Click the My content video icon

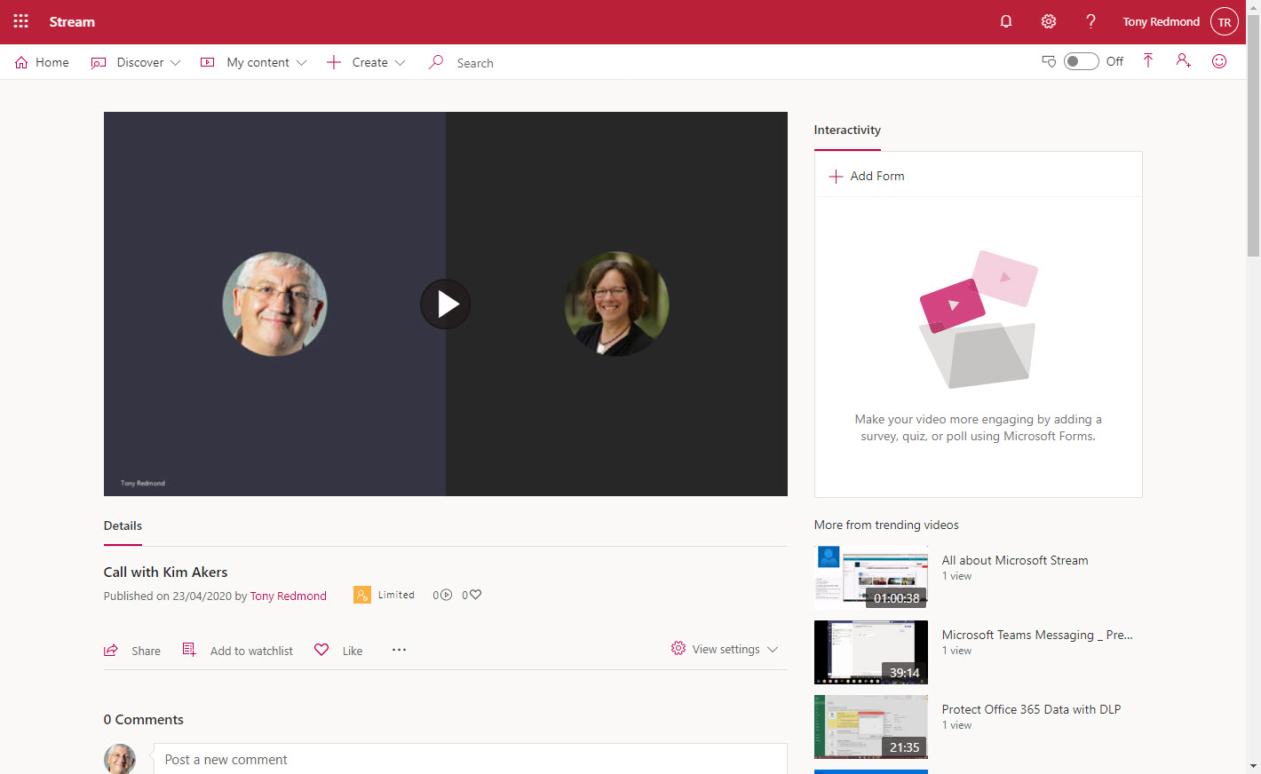tap(208, 62)
